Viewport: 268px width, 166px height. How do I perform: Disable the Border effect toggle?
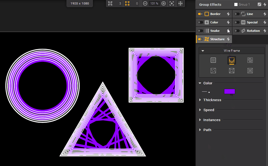click(x=200, y=14)
